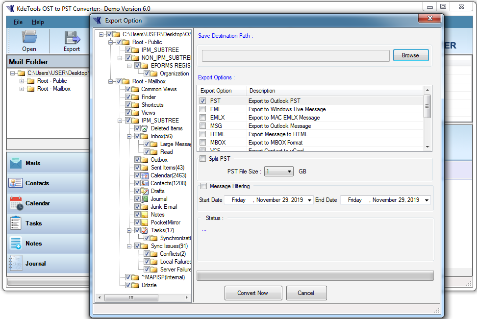Select the Shortcuts tree item
This screenshot has height=319, width=477.
[x=152, y=105]
